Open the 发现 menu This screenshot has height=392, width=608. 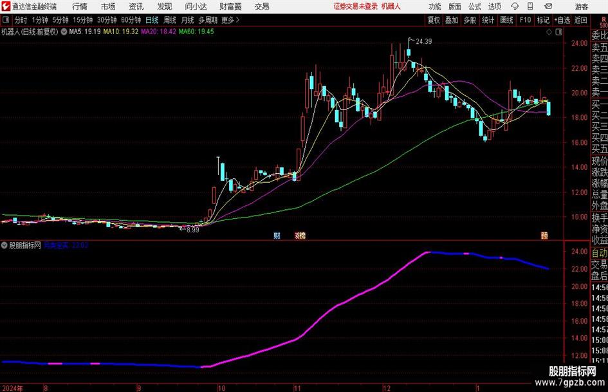pyautogui.click(x=165, y=6)
